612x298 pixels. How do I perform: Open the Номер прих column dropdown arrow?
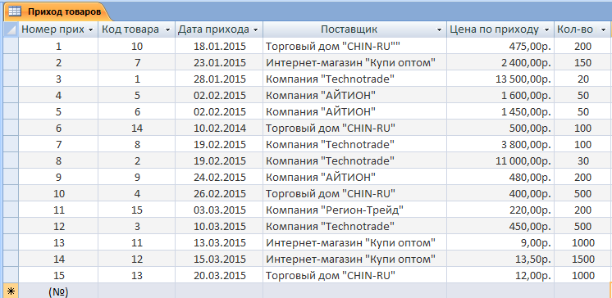tap(91, 30)
